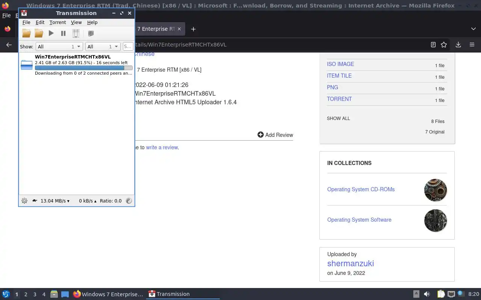Open Operating System Software circuit thumbnail
The height and width of the screenshot is (300, 481).
pos(436,220)
